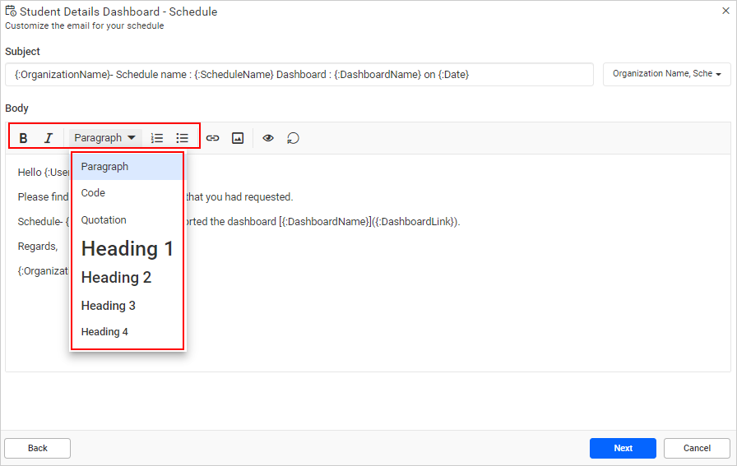The image size is (737, 466).
Task: Click the body line mentioning DashboardLink
Action: (x=239, y=222)
